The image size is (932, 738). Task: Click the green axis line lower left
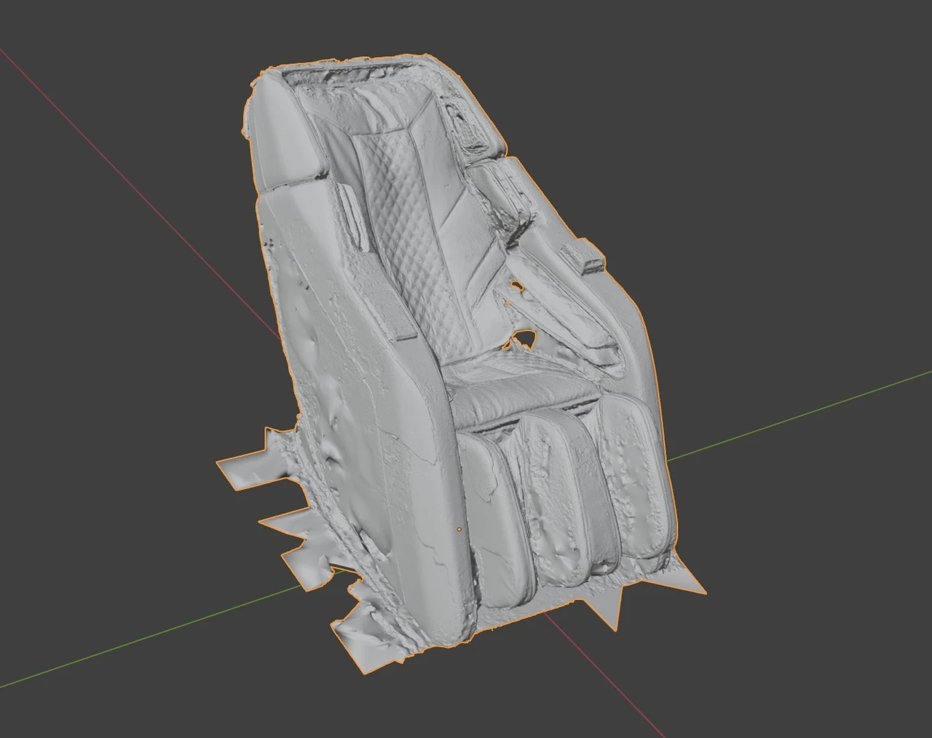(146, 640)
